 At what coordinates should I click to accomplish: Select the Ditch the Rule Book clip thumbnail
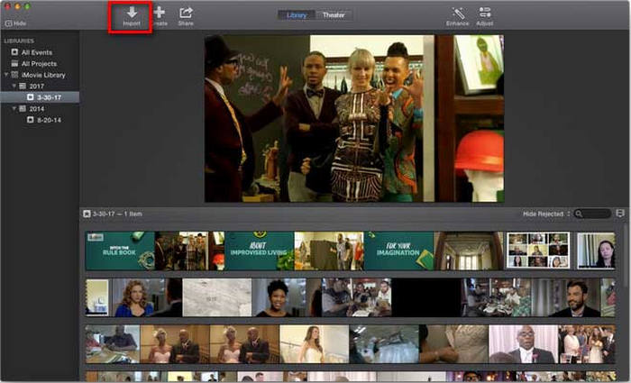(120, 251)
